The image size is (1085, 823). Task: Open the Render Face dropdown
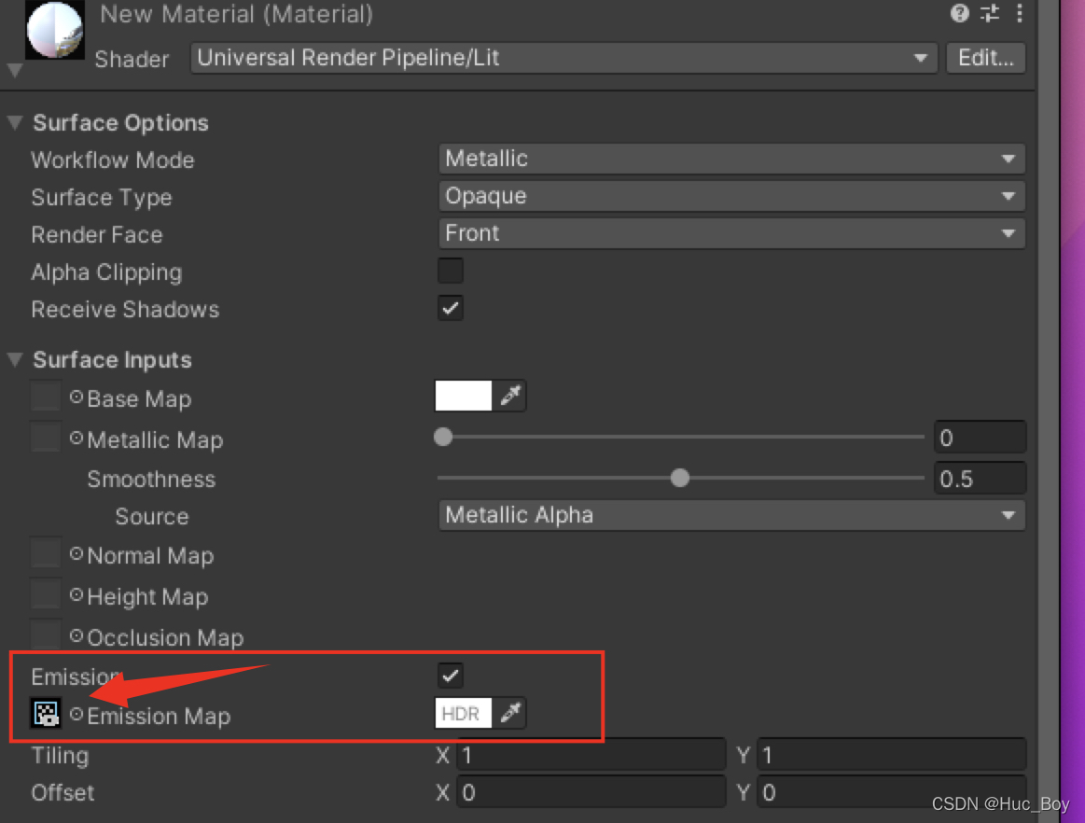[x=731, y=234]
